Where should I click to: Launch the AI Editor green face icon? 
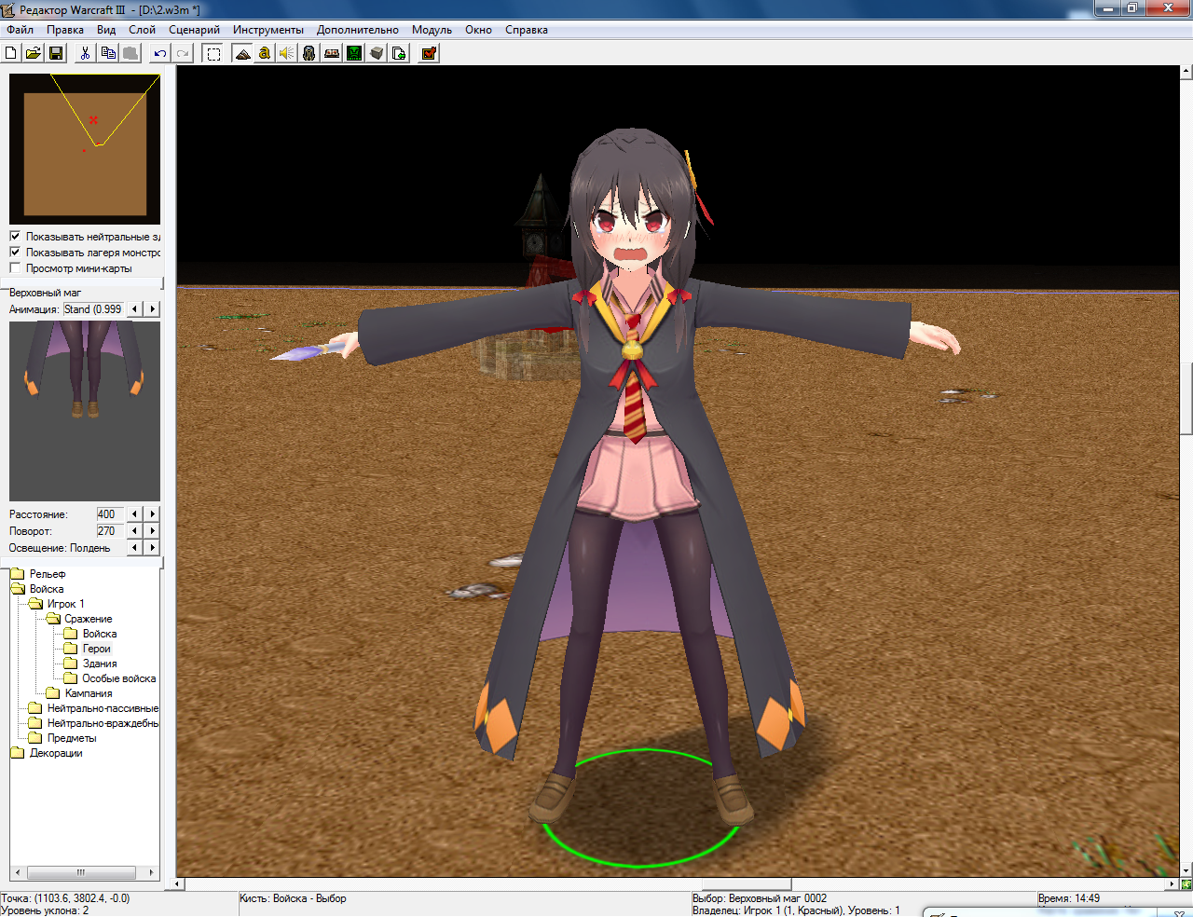(354, 53)
